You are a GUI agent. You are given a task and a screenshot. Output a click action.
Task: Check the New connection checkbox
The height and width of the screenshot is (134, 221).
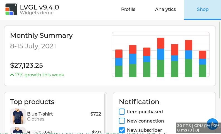(x=122, y=121)
